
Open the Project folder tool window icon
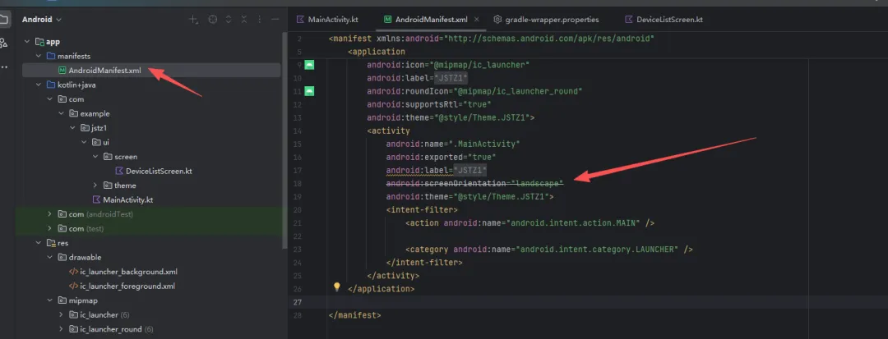[x=4, y=20]
